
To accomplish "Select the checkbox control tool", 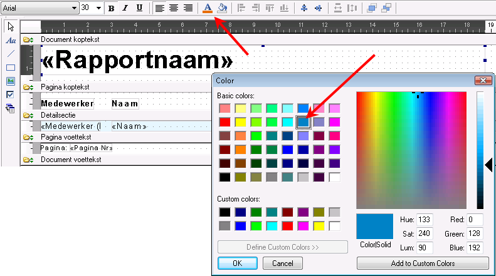I will (10, 95).
